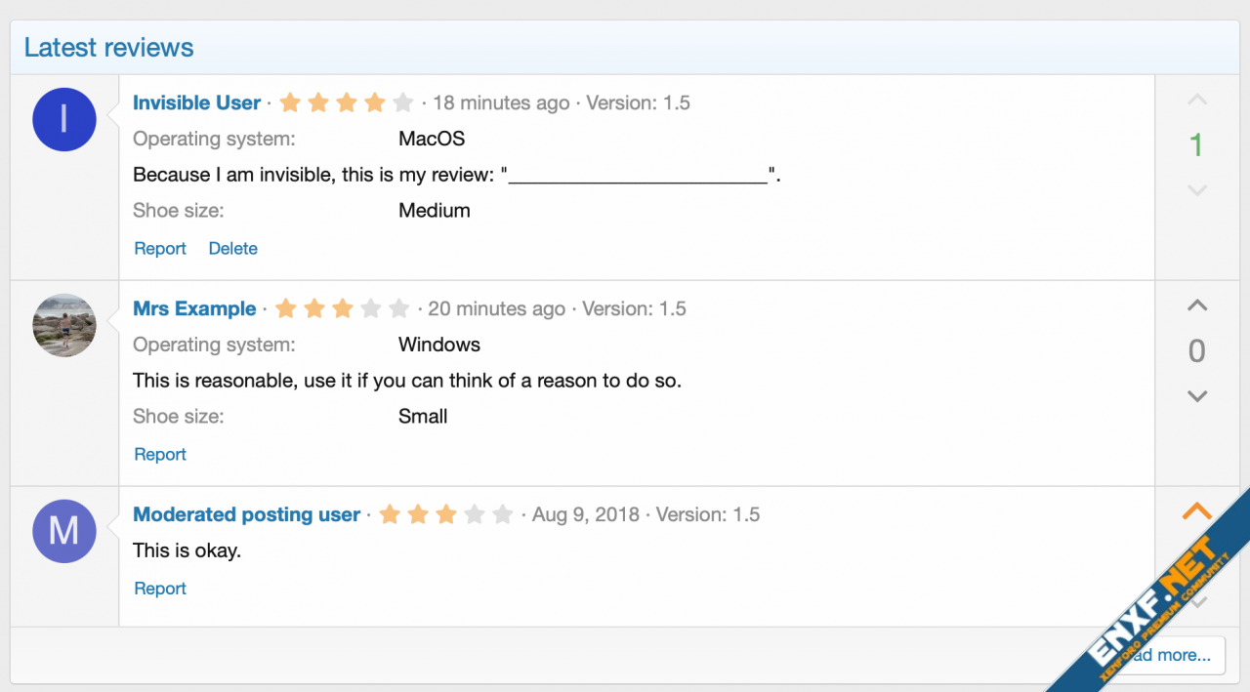
Task: Click the Latest reviews heading
Action: (x=108, y=48)
